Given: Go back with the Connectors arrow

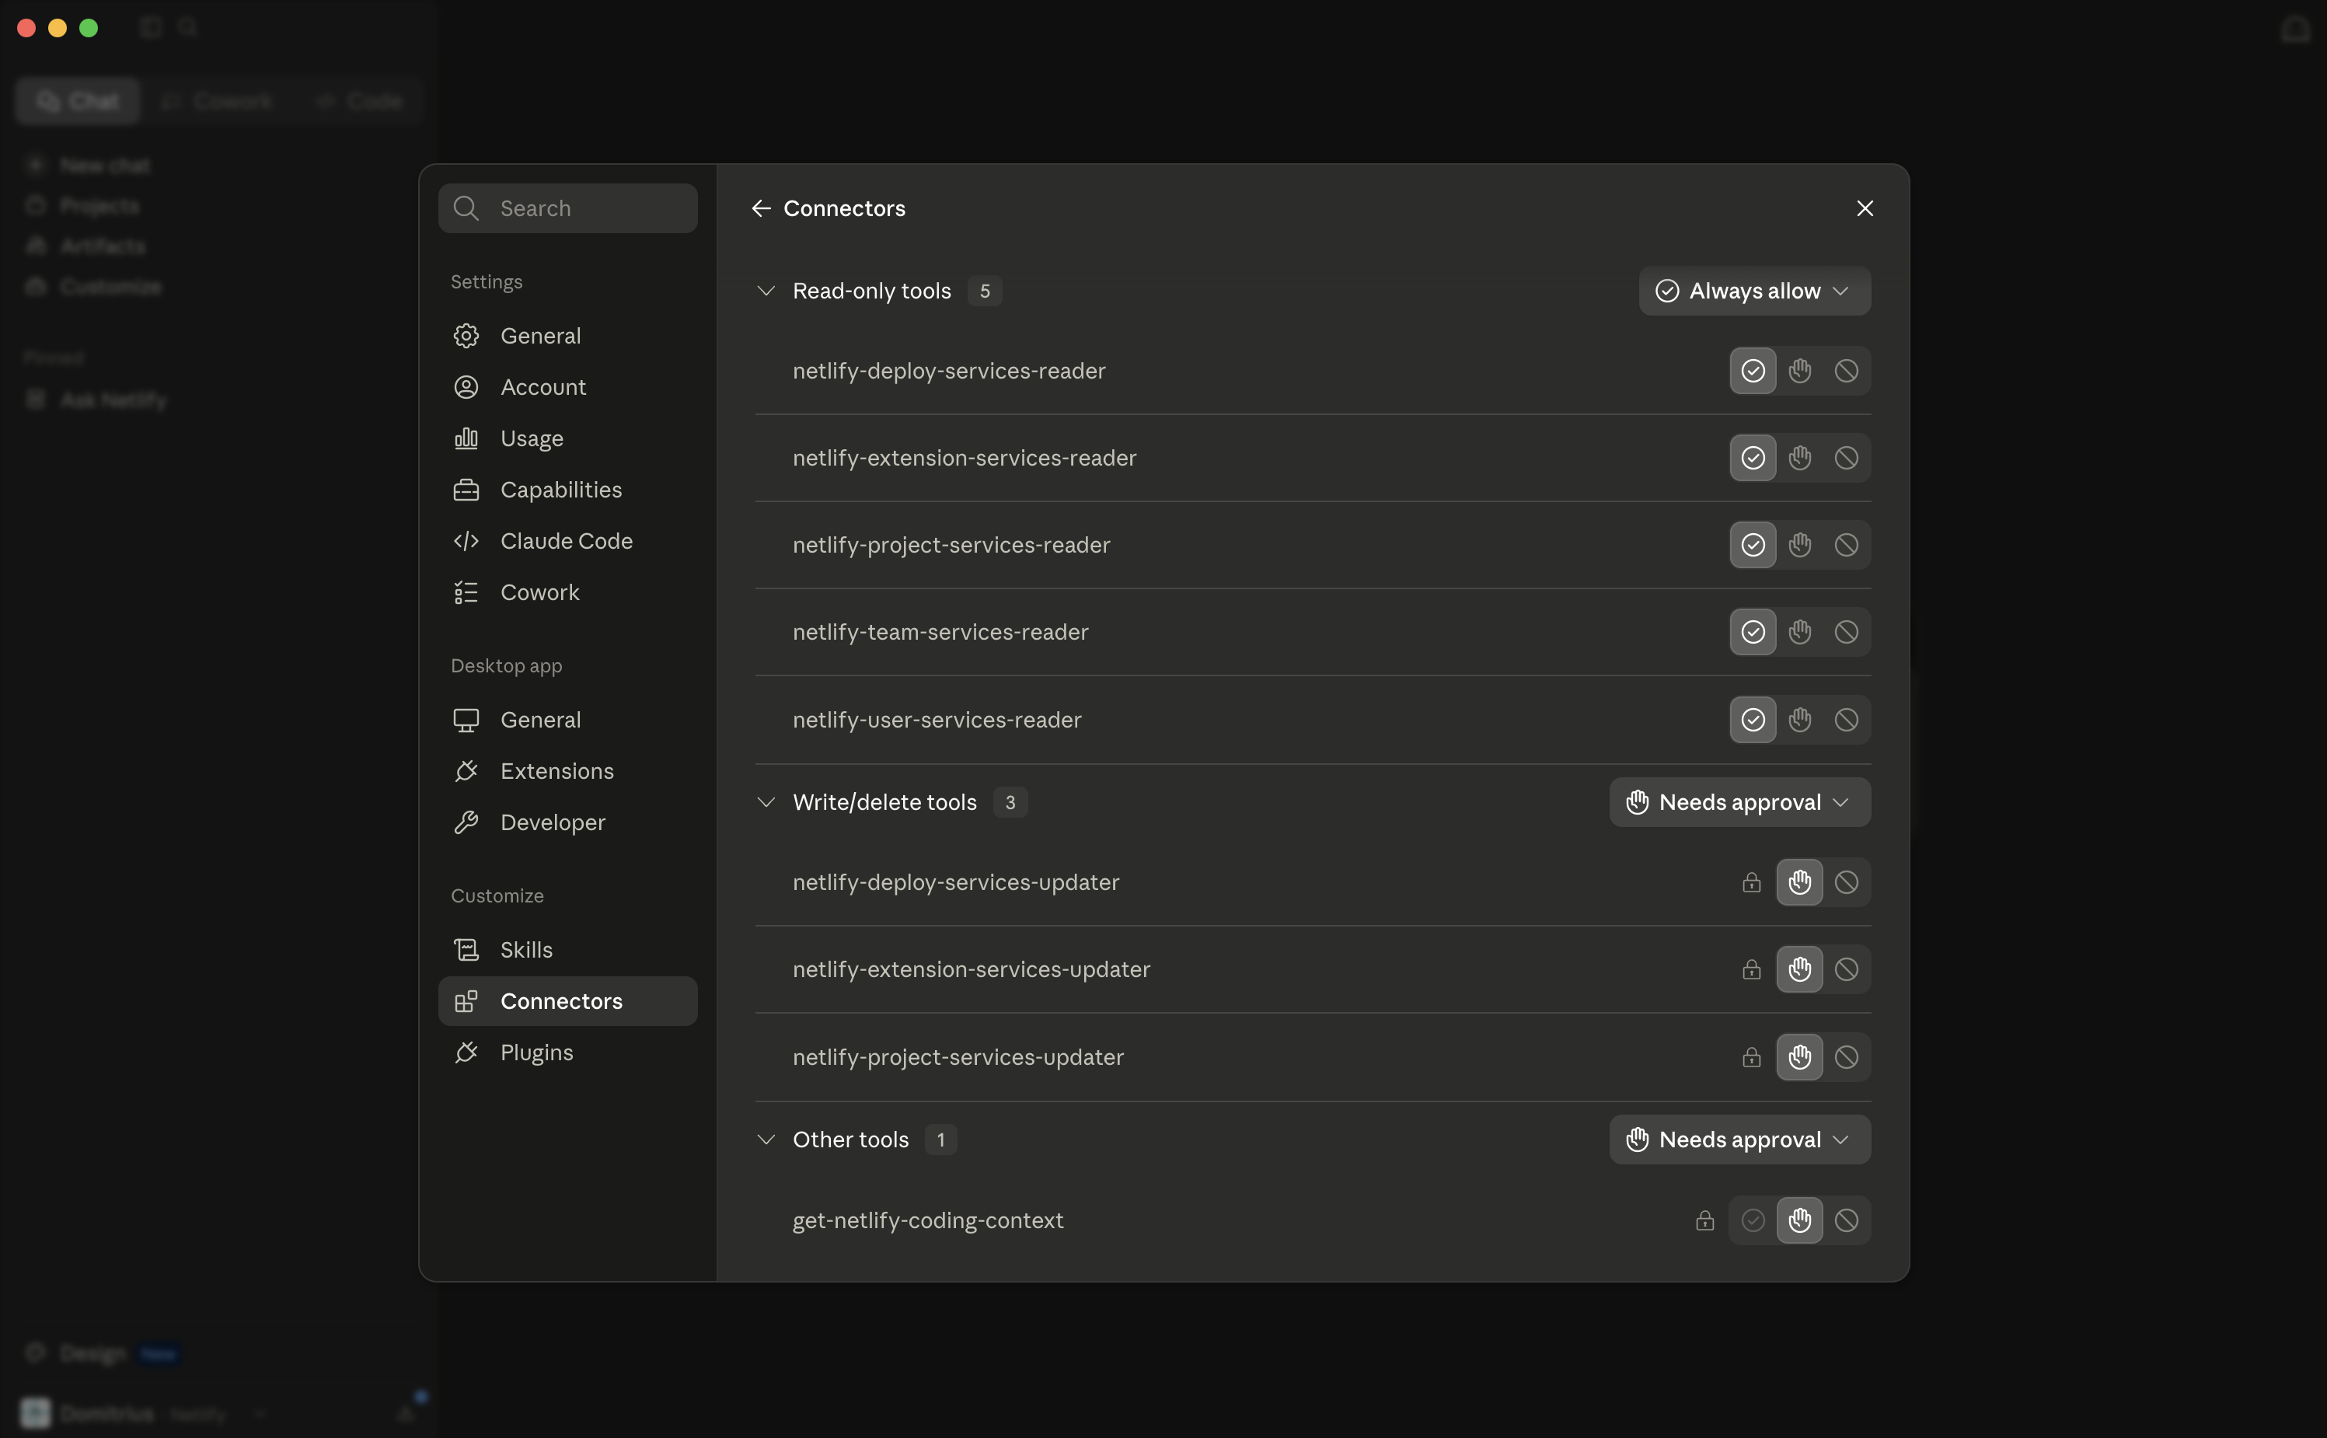Looking at the screenshot, I should [x=761, y=208].
